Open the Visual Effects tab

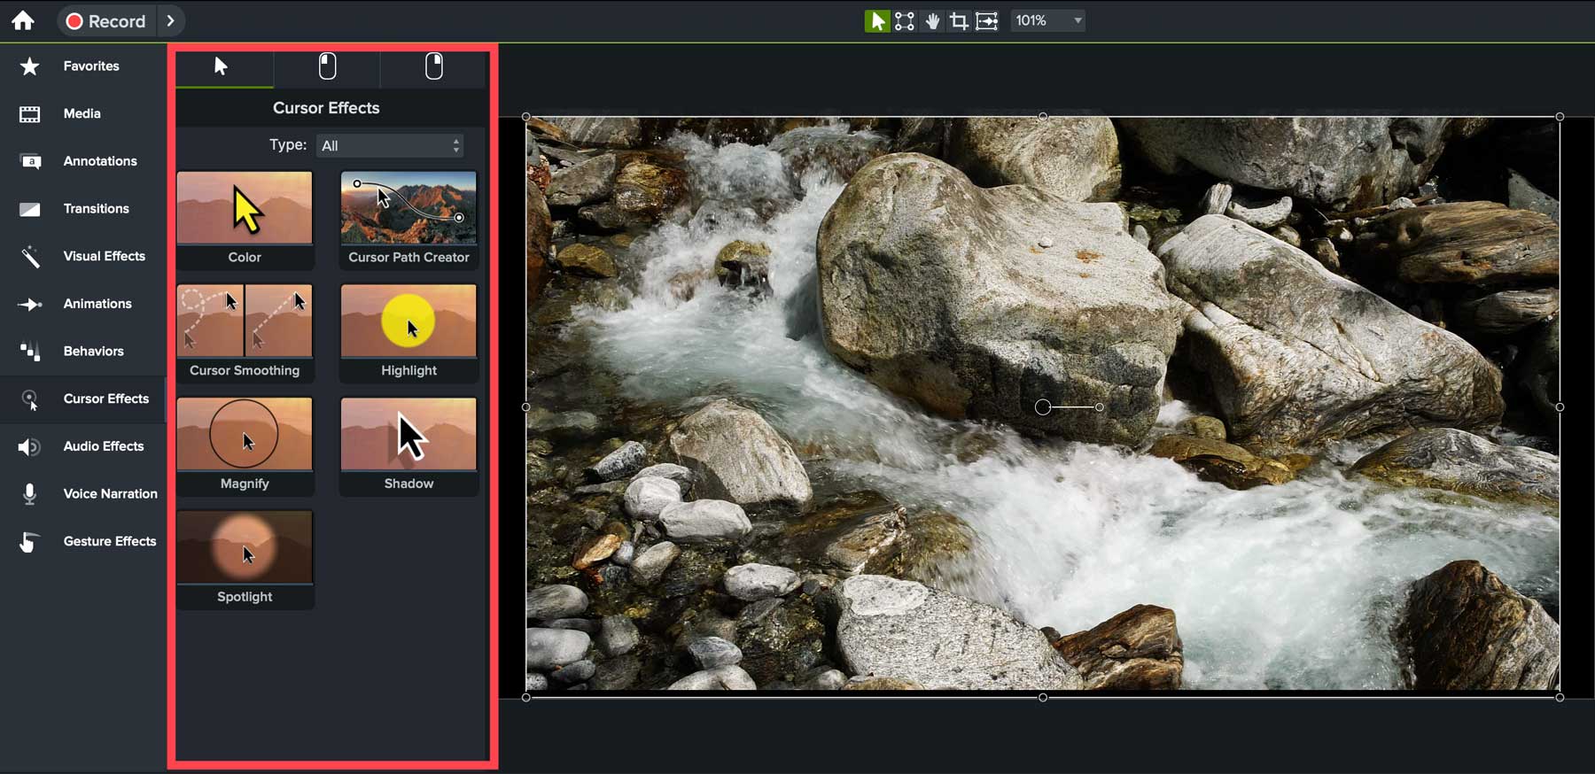83,256
